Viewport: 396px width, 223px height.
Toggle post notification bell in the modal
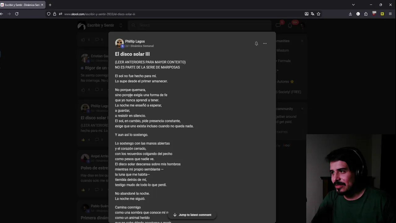pyautogui.click(x=256, y=44)
